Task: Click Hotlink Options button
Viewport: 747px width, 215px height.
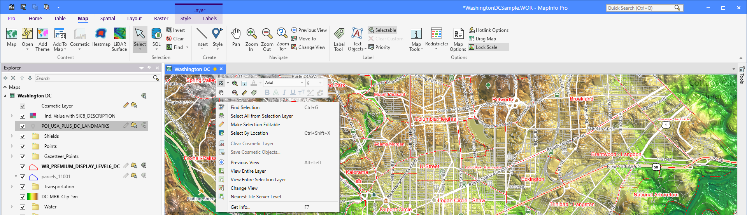Action: coord(488,30)
